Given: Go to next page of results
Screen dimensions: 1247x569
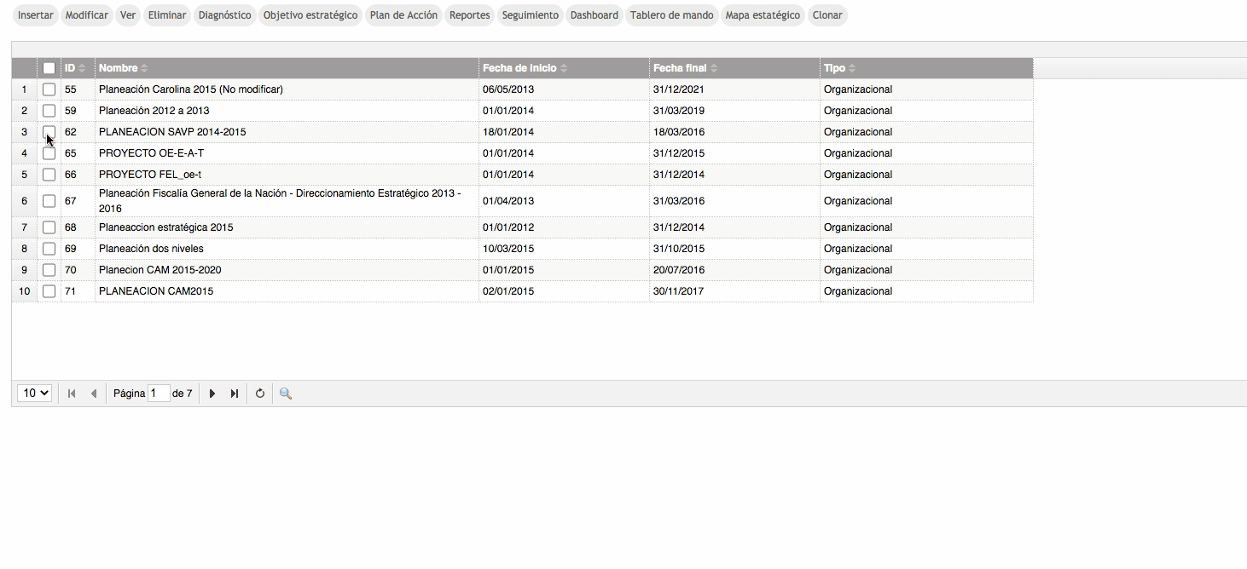Looking at the screenshot, I should point(212,394).
